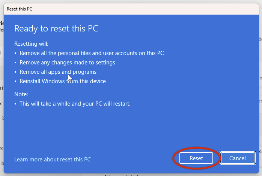262x176 pixels.
Task: Confirm by clicking the Reset button
Action: pos(196,158)
